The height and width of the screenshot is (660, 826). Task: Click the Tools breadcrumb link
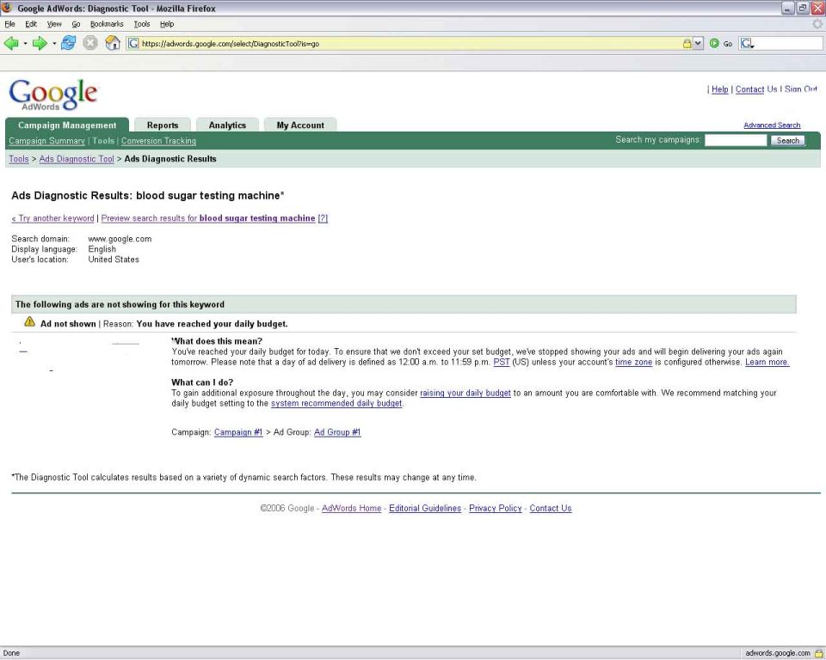point(19,159)
